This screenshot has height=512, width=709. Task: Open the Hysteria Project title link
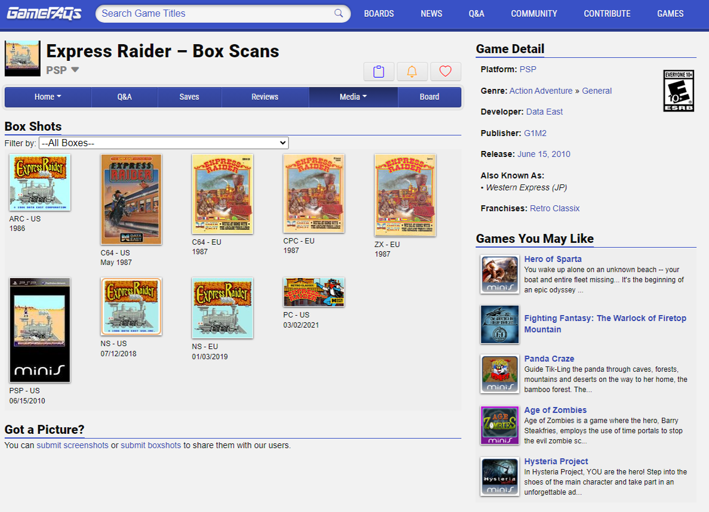[x=555, y=461]
